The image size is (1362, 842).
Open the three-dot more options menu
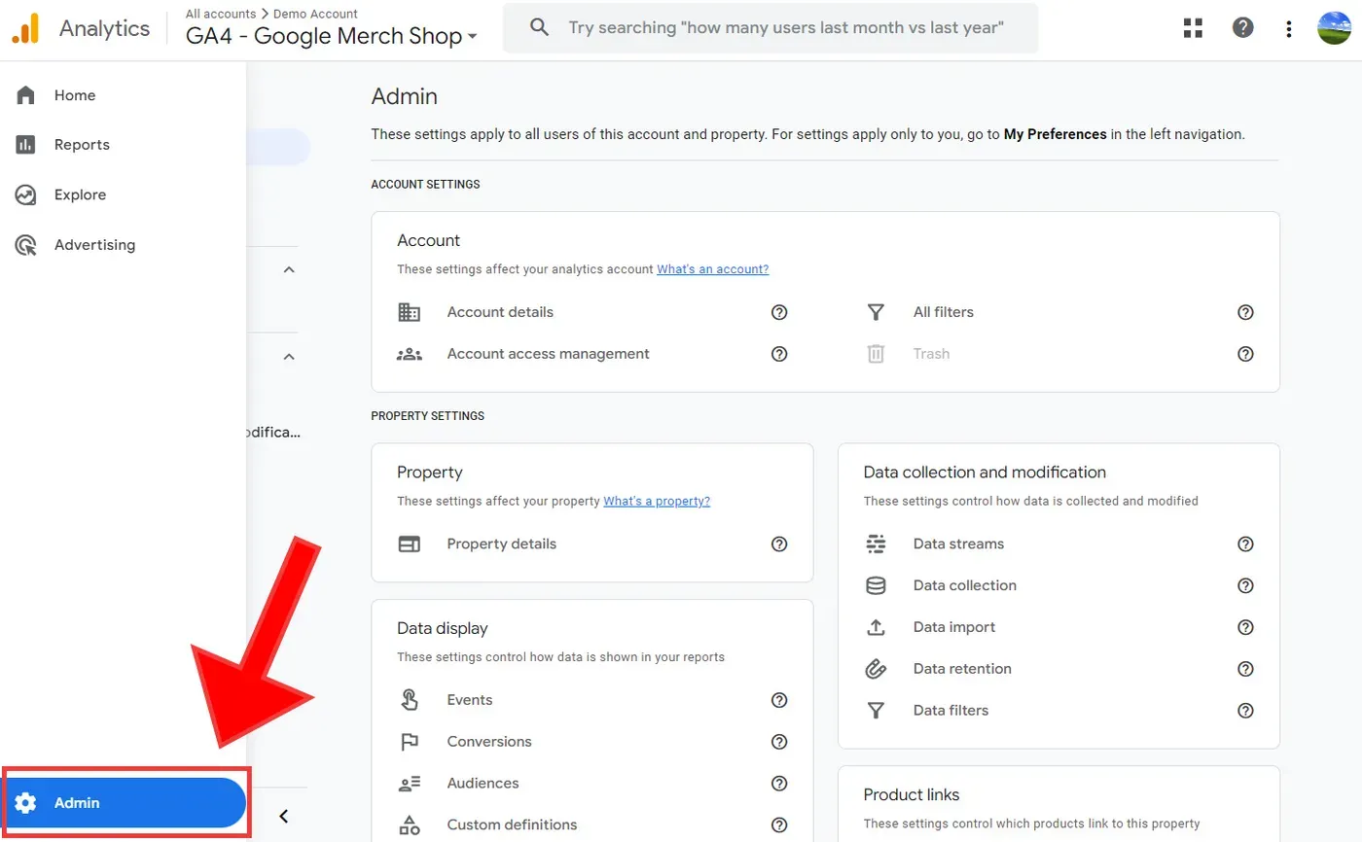coord(1289,29)
